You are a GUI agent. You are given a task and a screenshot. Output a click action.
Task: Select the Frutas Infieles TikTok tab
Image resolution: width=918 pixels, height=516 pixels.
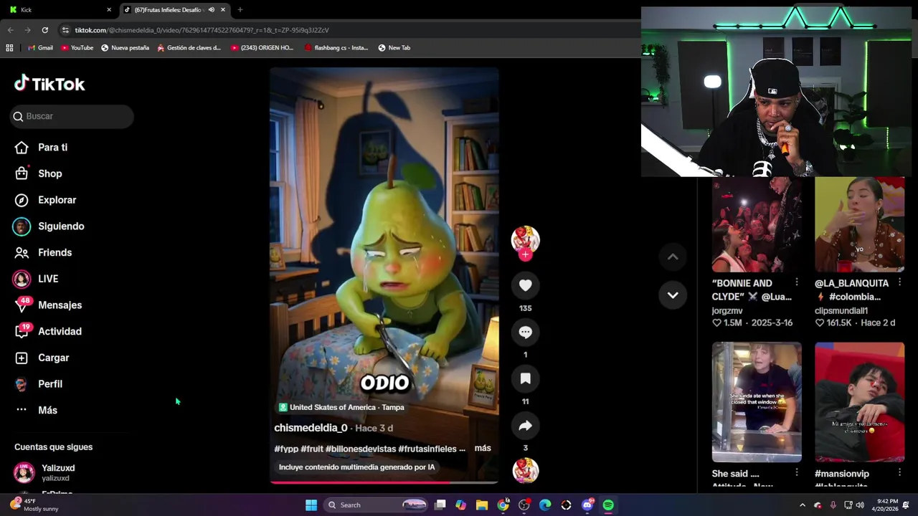169,10
